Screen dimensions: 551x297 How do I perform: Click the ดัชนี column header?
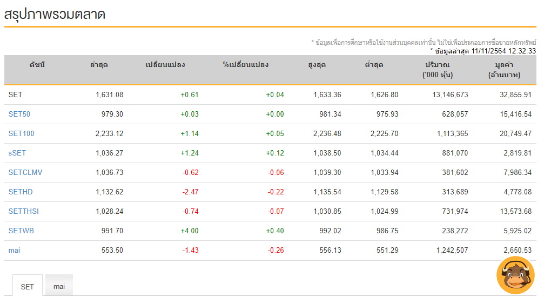37,65
